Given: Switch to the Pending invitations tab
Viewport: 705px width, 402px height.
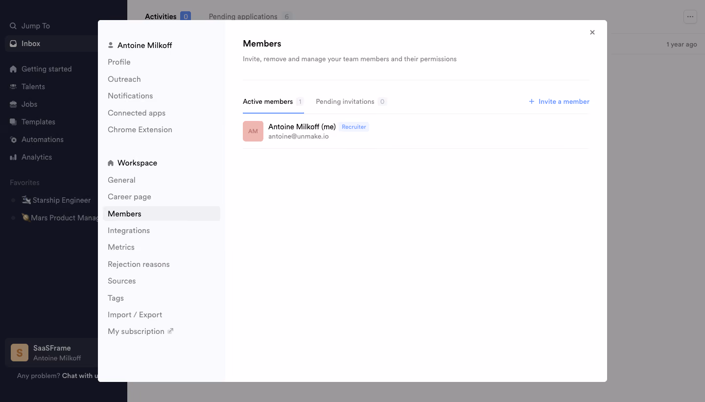Looking at the screenshot, I should pos(351,102).
